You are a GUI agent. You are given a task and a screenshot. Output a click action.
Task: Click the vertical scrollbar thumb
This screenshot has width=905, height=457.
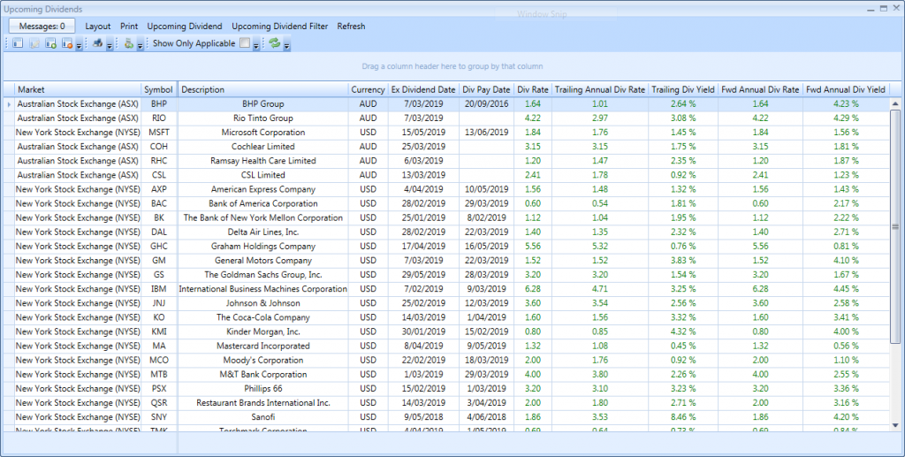896,226
